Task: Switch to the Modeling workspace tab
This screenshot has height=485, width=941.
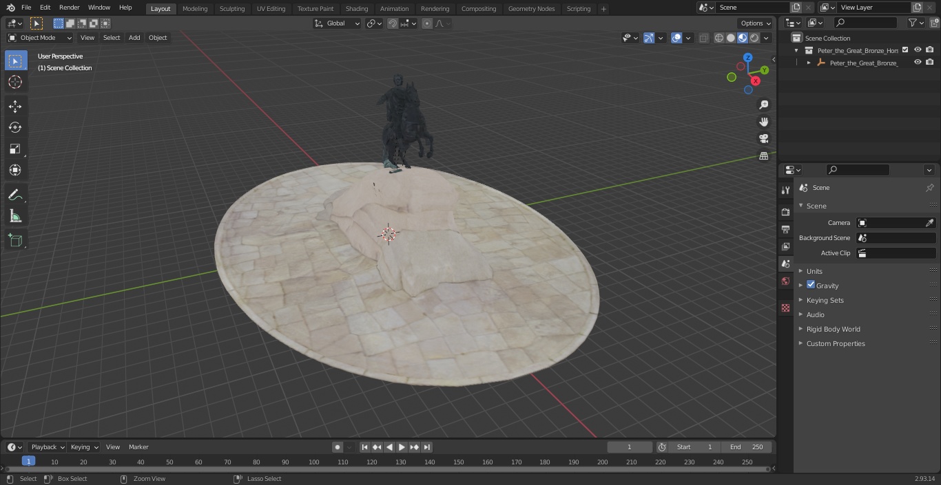Action: point(195,8)
